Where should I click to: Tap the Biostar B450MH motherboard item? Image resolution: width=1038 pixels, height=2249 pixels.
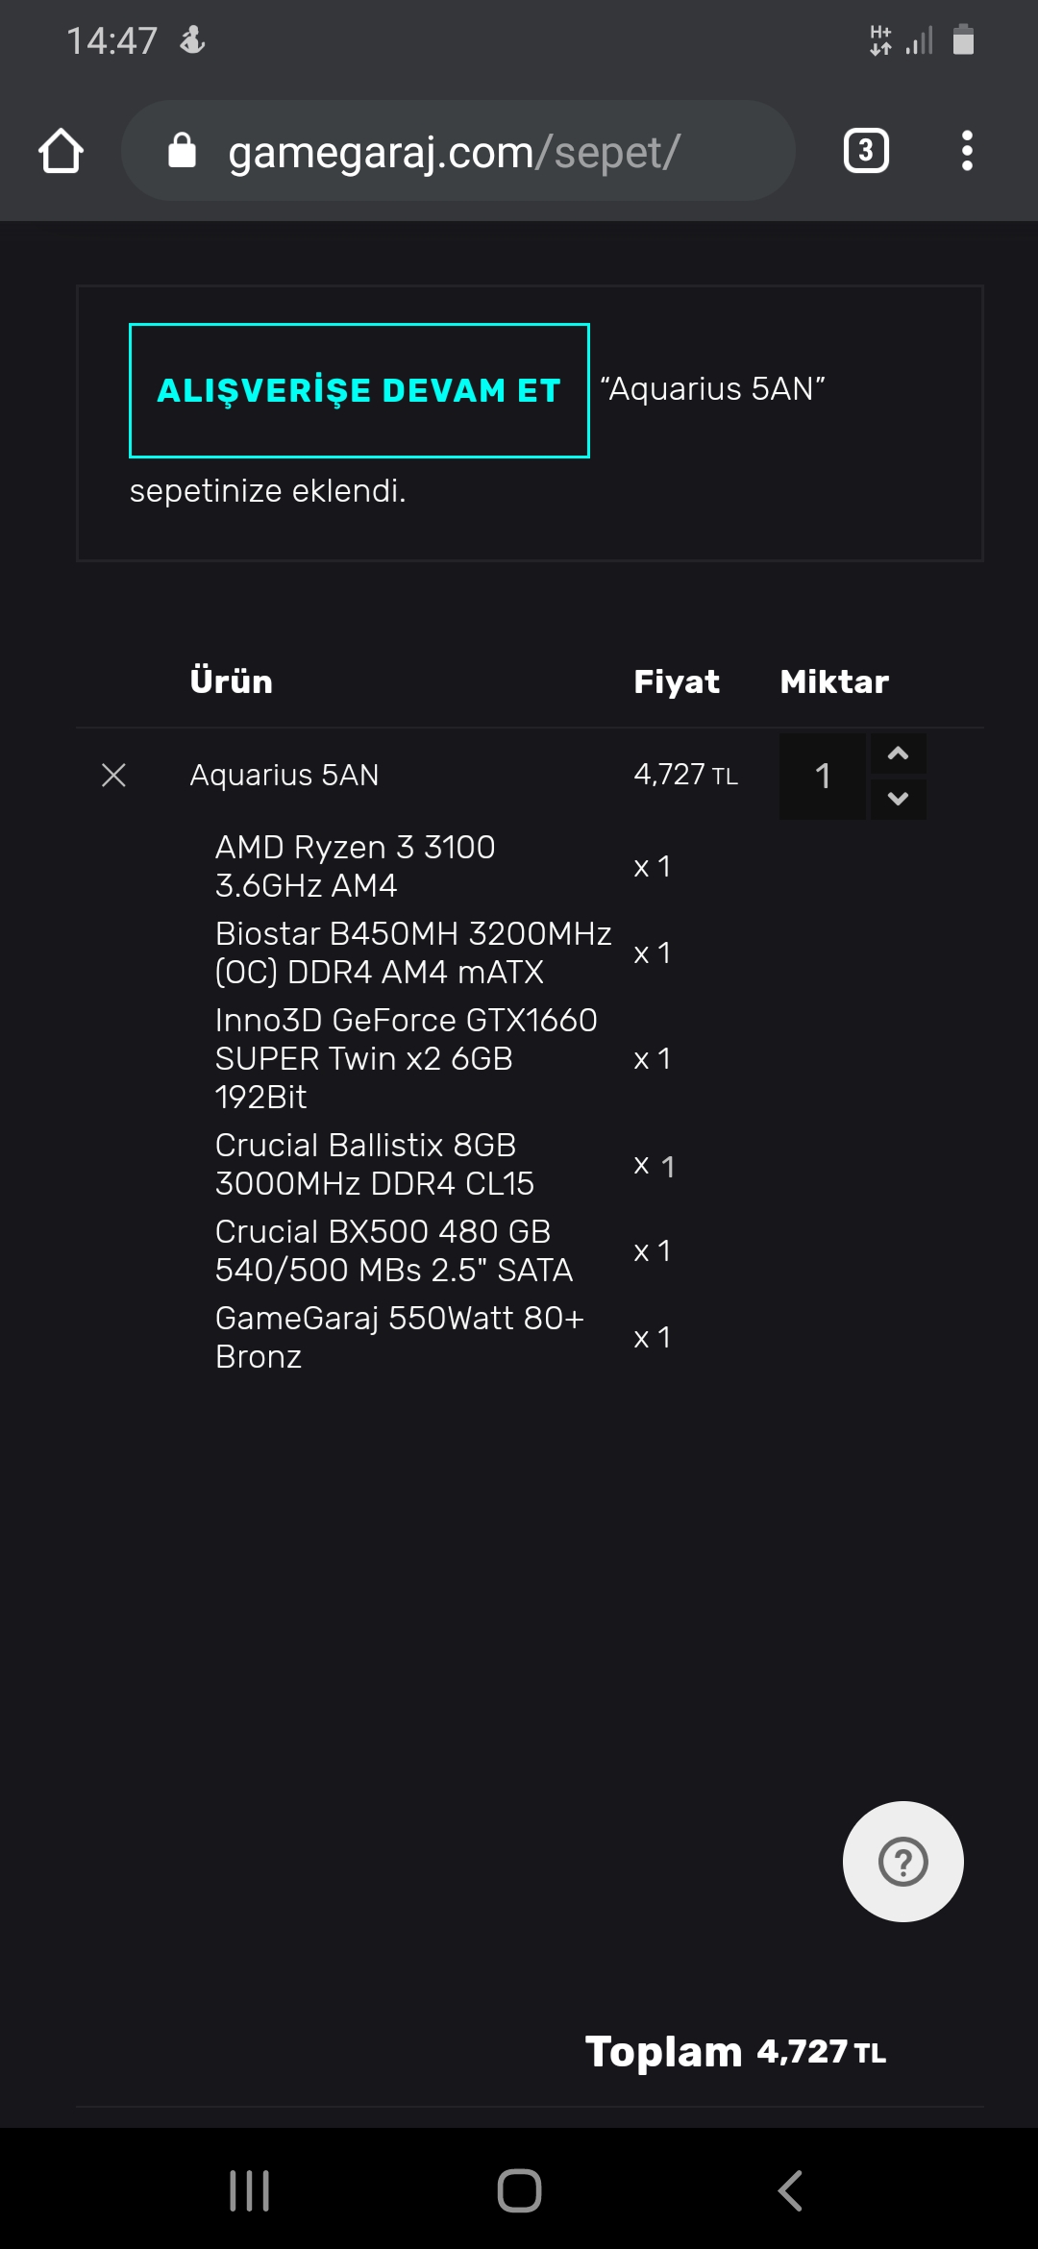[x=413, y=952]
